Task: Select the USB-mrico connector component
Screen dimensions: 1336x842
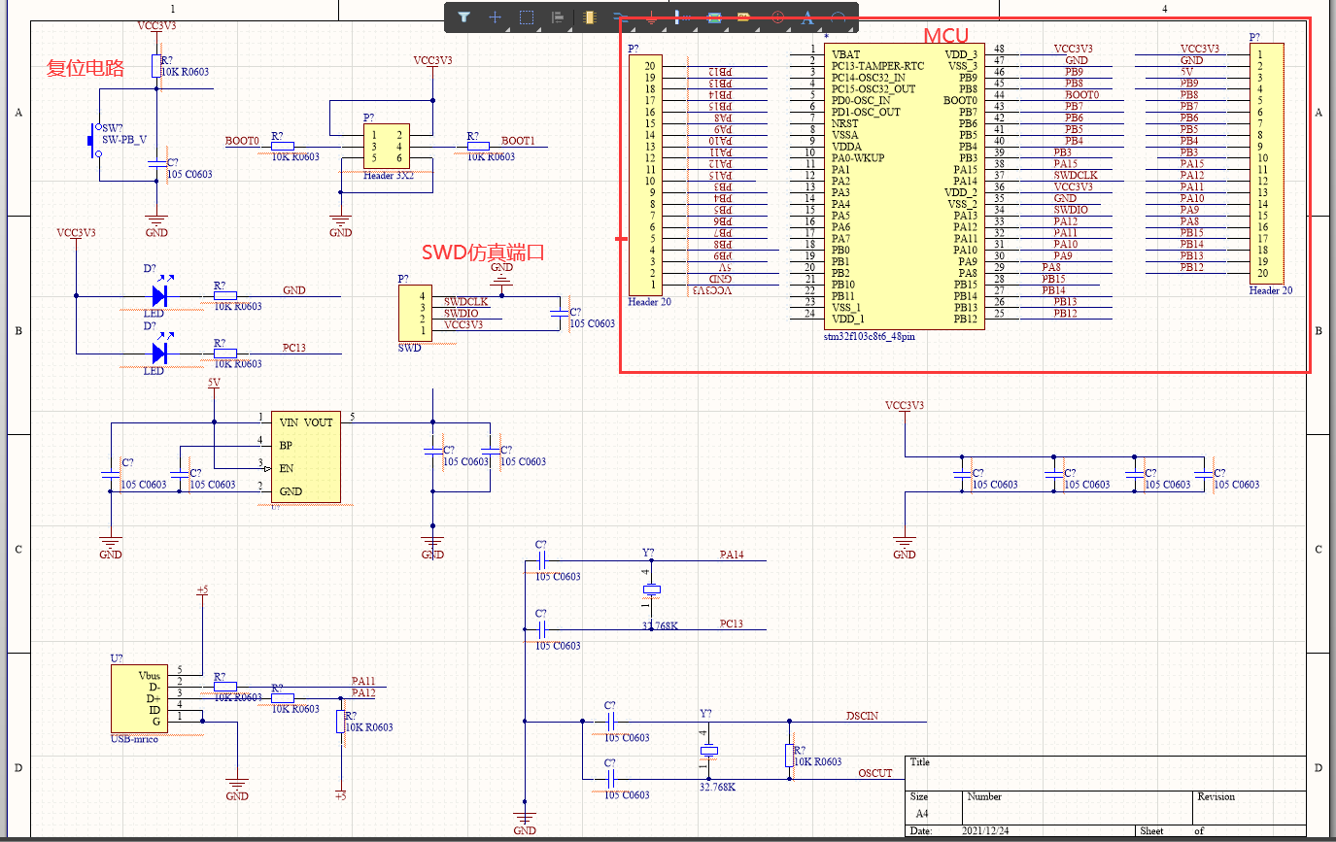Action: (138, 698)
